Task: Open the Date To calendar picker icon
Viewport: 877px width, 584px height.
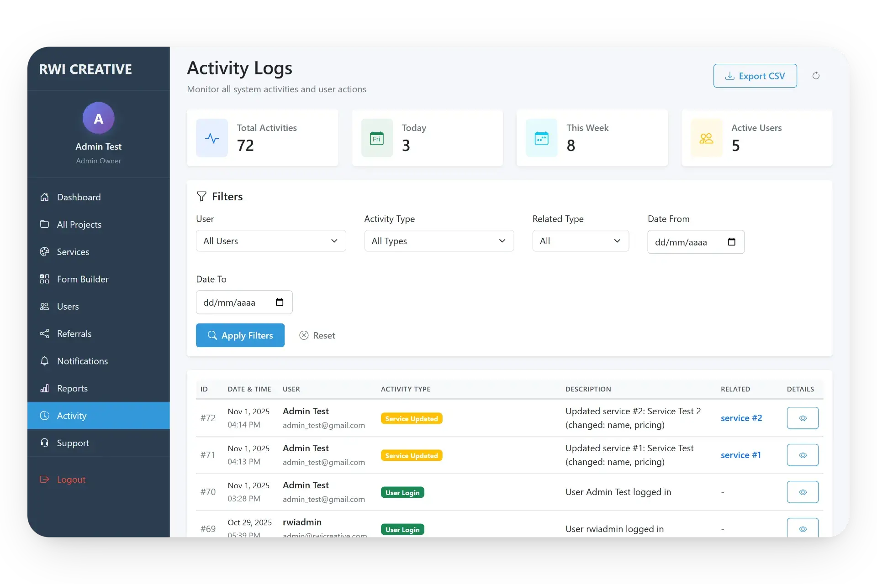Action: tap(280, 302)
